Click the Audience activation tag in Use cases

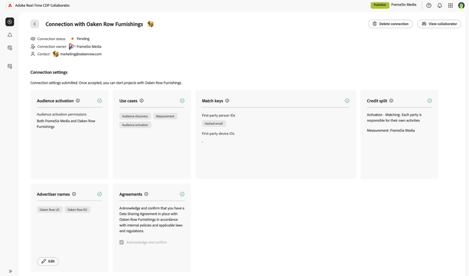coord(135,125)
